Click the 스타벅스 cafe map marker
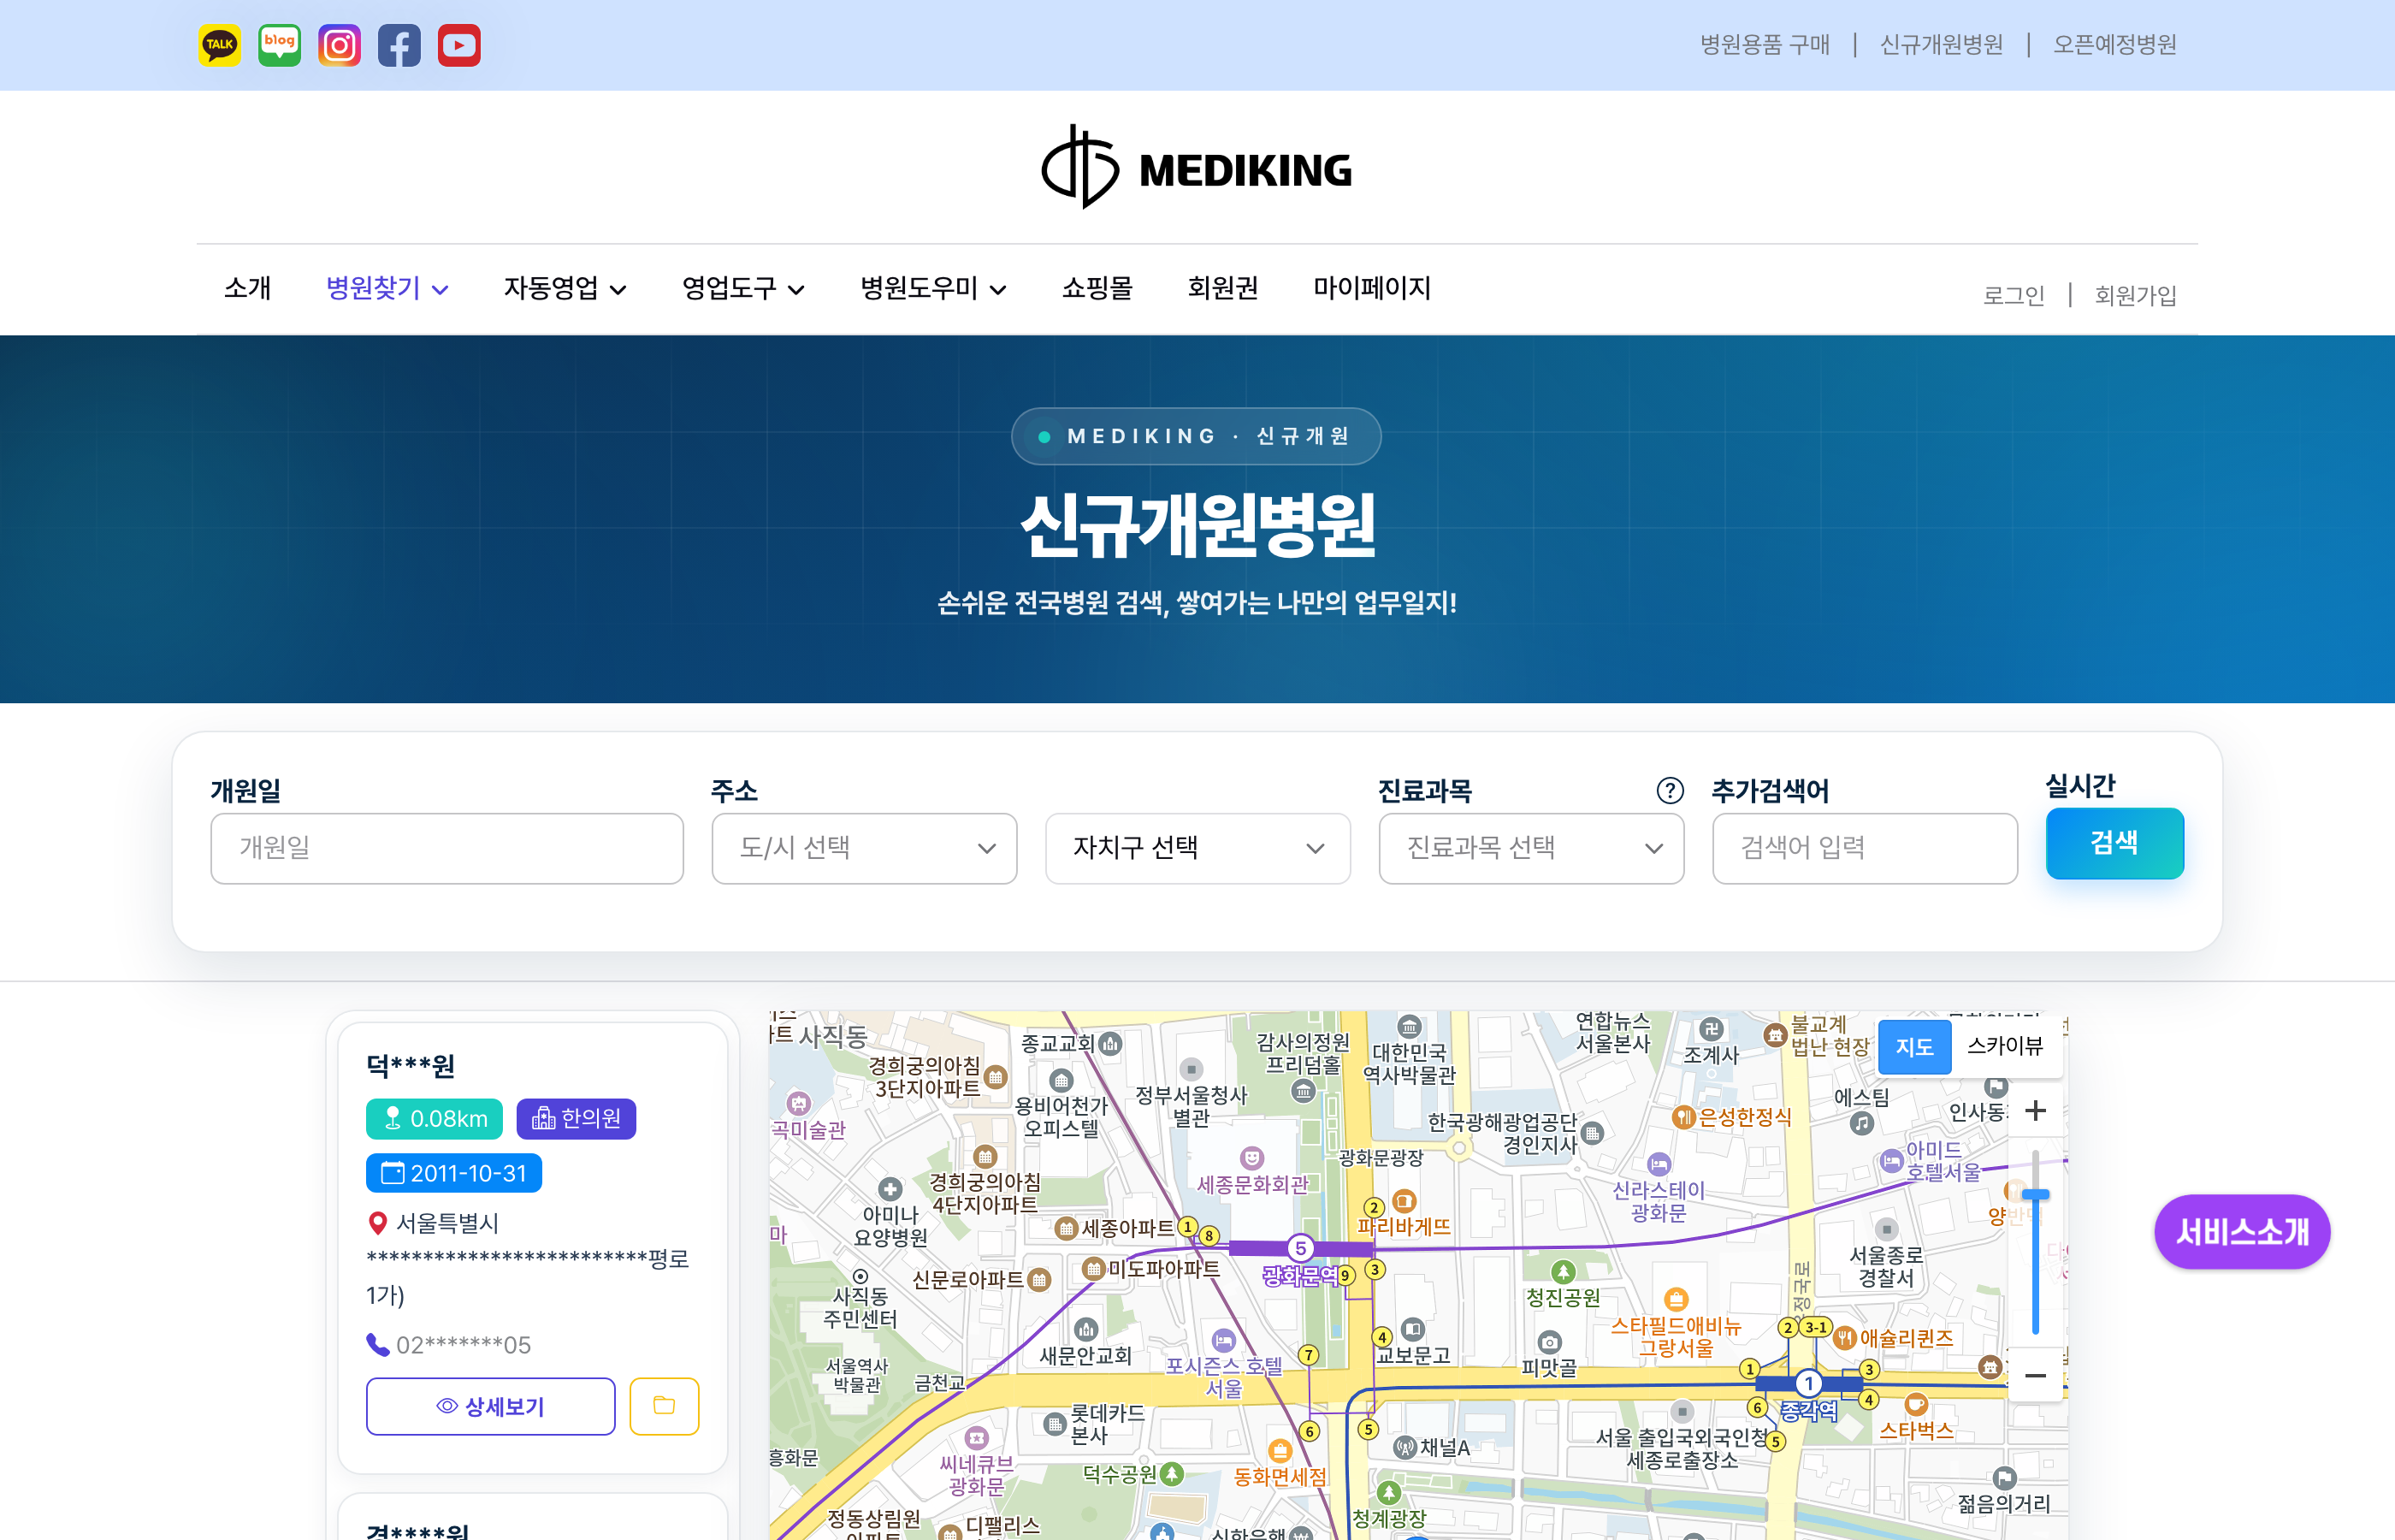 tap(1915, 1404)
